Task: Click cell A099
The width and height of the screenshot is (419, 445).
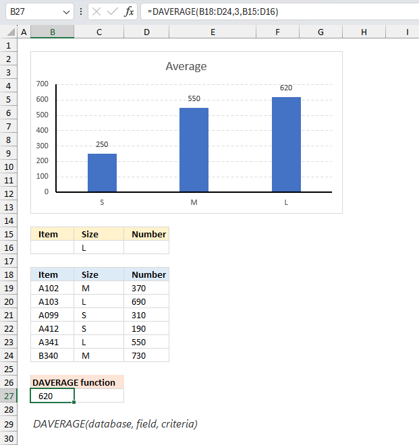Action: click(52, 315)
